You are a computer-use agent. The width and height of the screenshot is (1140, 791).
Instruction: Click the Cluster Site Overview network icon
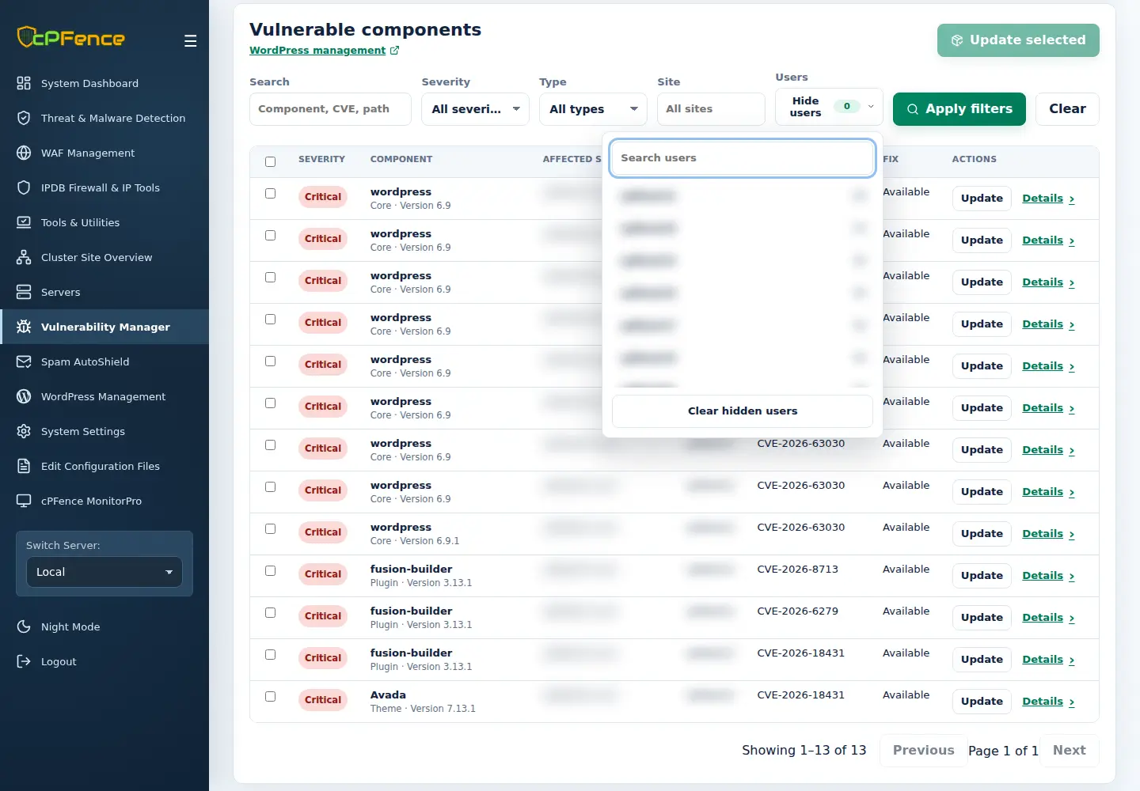click(24, 257)
